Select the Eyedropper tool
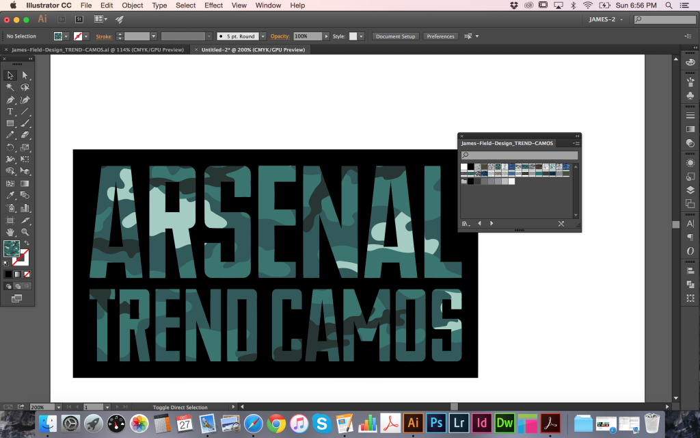Screen dimensions: 700x438 tap(10, 195)
